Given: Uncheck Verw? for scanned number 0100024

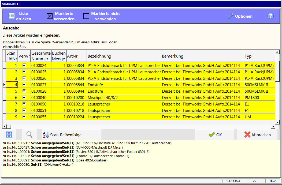Looking at the screenshot, I should click(24, 65).
